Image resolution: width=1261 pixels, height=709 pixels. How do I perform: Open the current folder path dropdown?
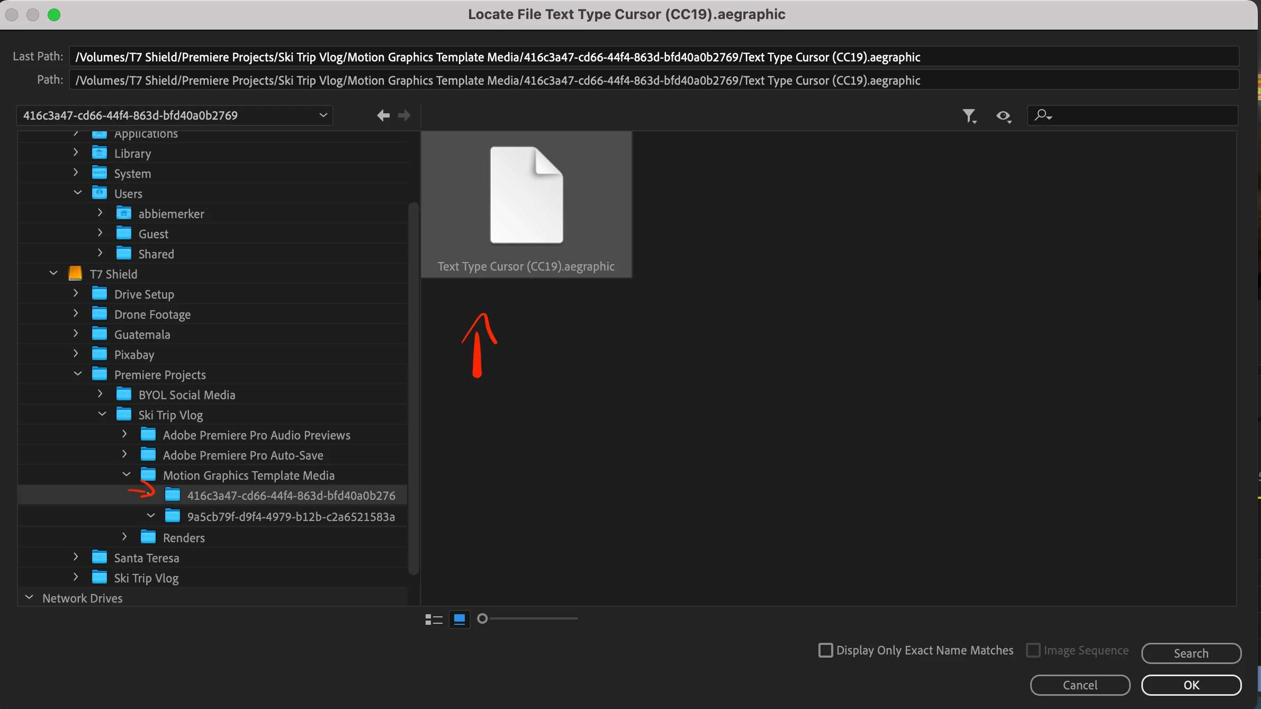[x=323, y=115]
